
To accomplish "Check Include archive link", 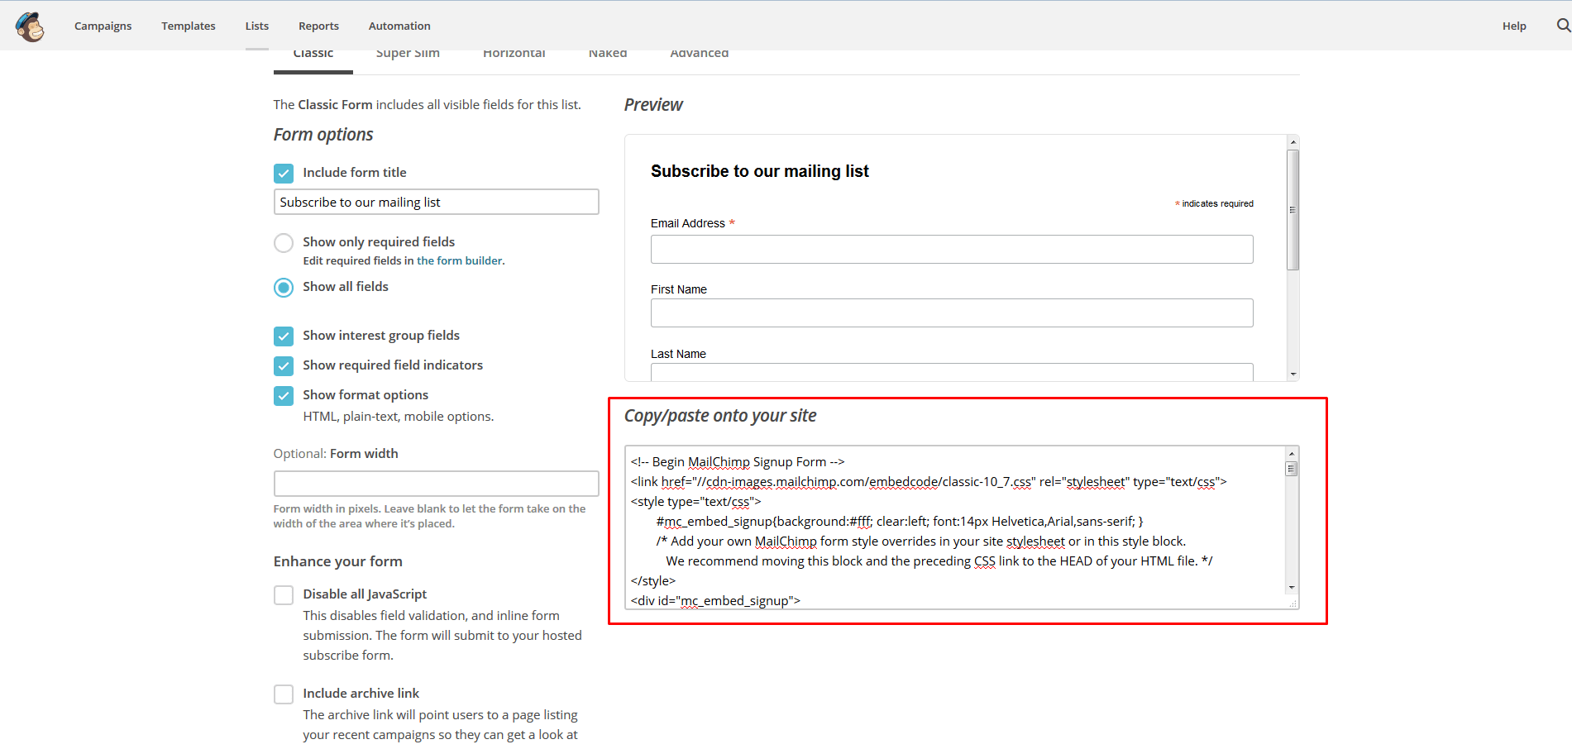I will coord(284,694).
